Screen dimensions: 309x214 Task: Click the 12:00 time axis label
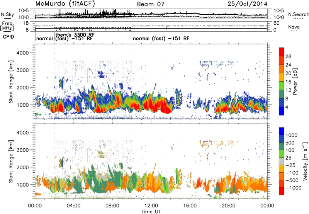click(151, 206)
